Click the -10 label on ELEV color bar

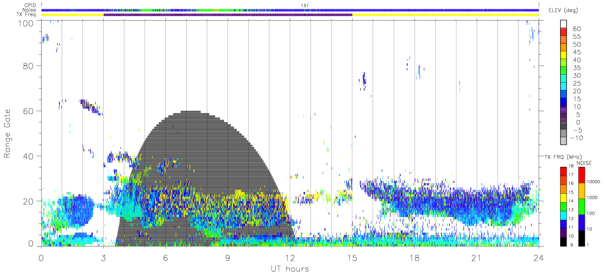pyautogui.click(x=575, y=138)
